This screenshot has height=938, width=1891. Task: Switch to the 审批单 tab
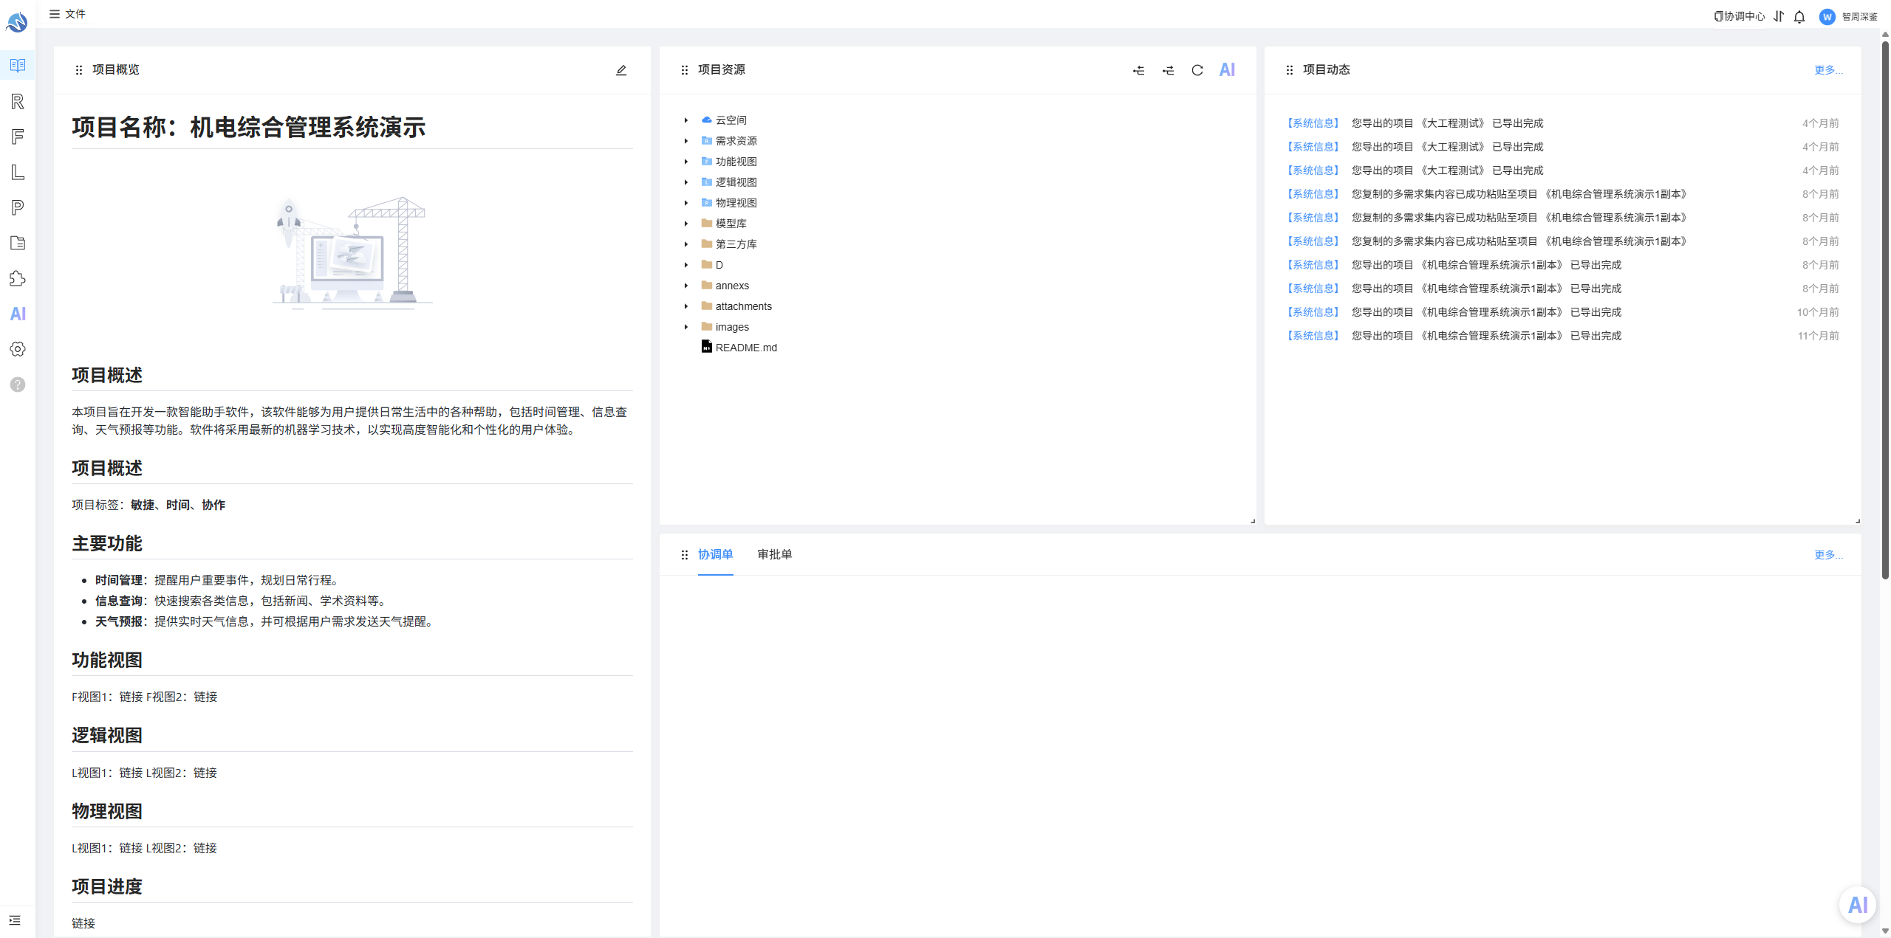pos(774,554)
